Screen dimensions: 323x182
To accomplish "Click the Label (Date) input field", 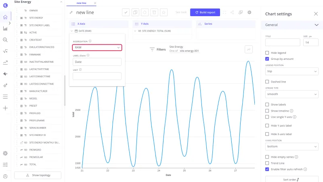I will pos(97,62).
